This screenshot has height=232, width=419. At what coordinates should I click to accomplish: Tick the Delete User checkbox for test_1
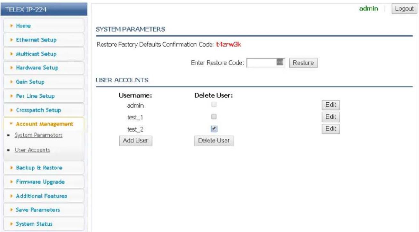point(214,116)
